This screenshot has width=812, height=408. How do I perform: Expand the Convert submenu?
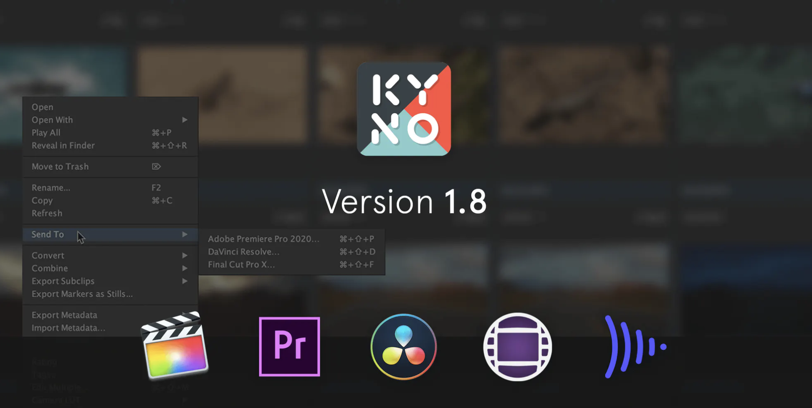point(186,256)
